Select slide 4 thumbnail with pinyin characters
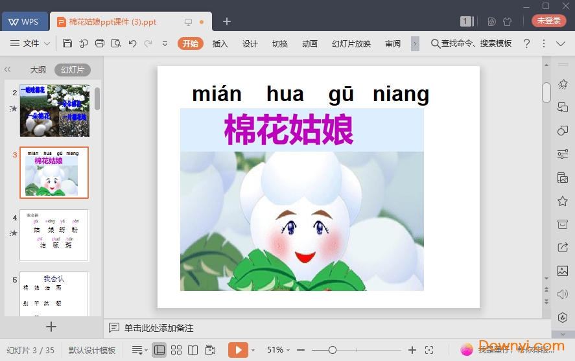Viewport: 575px width, 361px height. [54, 235]
